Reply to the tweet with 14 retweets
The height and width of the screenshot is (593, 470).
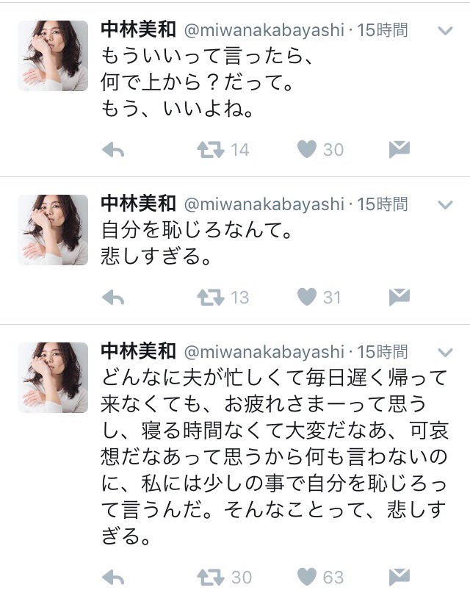pyautogui.click(x=113, y=150)
